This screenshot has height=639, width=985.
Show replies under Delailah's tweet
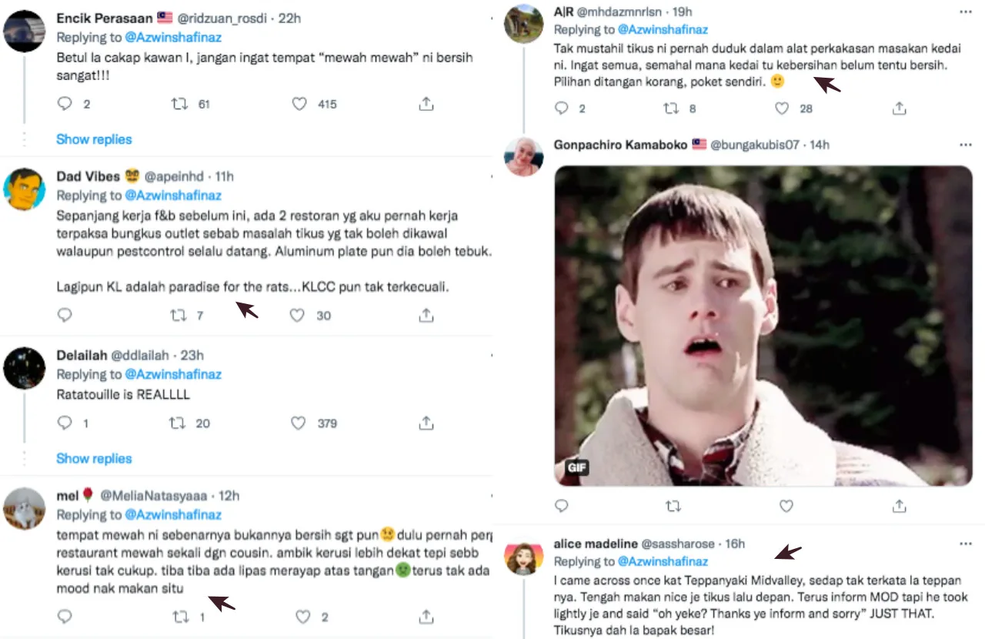point(94,459)
